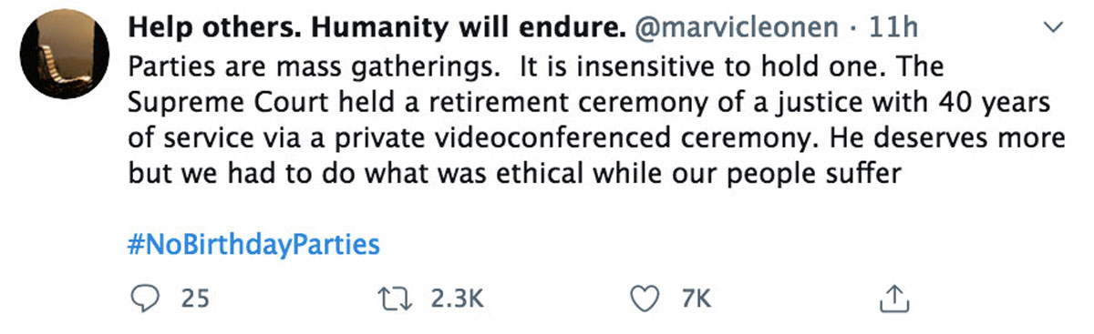Like the tweet with the heart icon
This screenshot has width=1094, height=334.
(x=645, y=298)
